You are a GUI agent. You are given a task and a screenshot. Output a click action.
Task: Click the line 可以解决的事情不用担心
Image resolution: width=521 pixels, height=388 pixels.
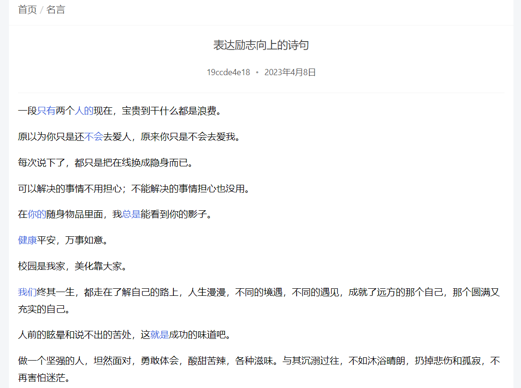click(70, 189)
